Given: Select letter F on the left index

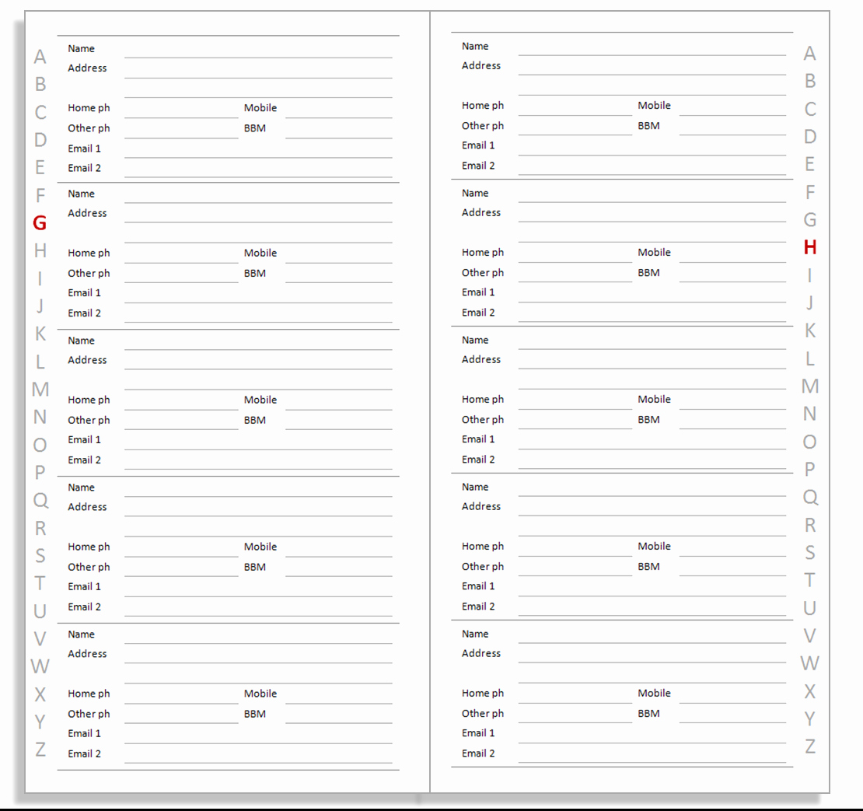Looking at the screenshot, I should [40, 195].
